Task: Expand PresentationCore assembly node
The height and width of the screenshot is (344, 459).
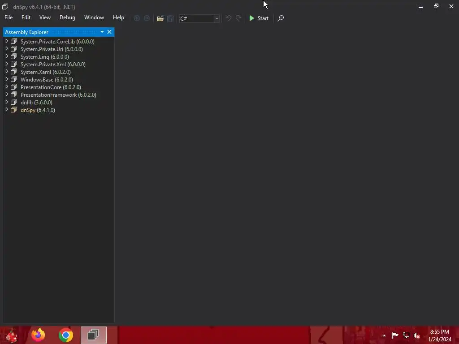Action: pyautogui.click(x=7, y=87)
